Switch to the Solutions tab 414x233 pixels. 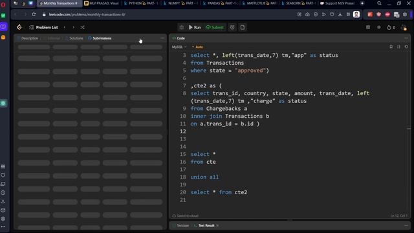pos(74,38)
